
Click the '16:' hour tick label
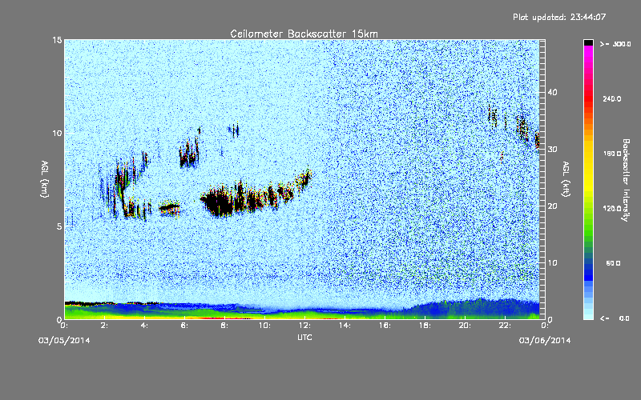(385, 326)
